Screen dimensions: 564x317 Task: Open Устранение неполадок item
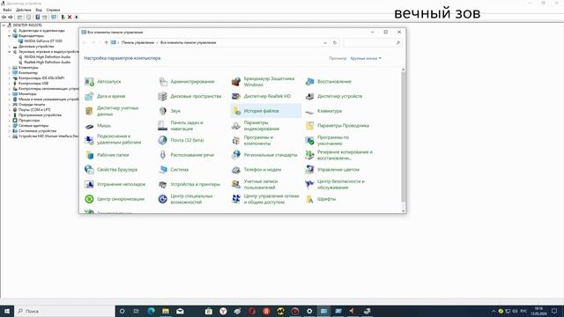coord(115,184)
